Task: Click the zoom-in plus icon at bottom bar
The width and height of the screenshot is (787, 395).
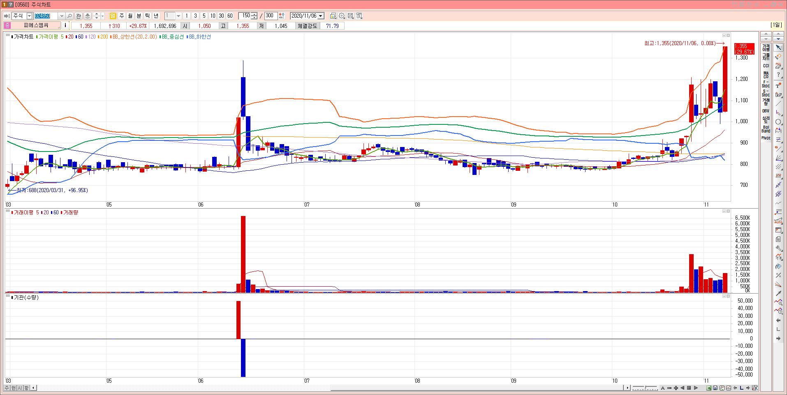Action: pos(676,388)
